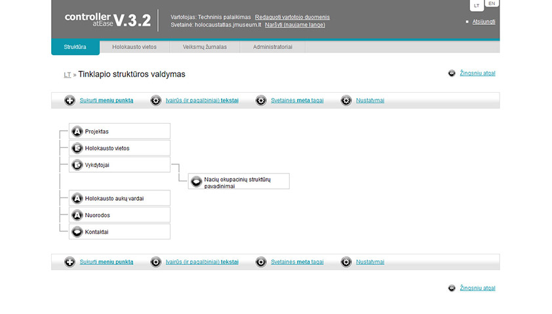Screen dimensions: 552x314
Task: Click the A icon on the Nuorodos row
Action: 77,215
